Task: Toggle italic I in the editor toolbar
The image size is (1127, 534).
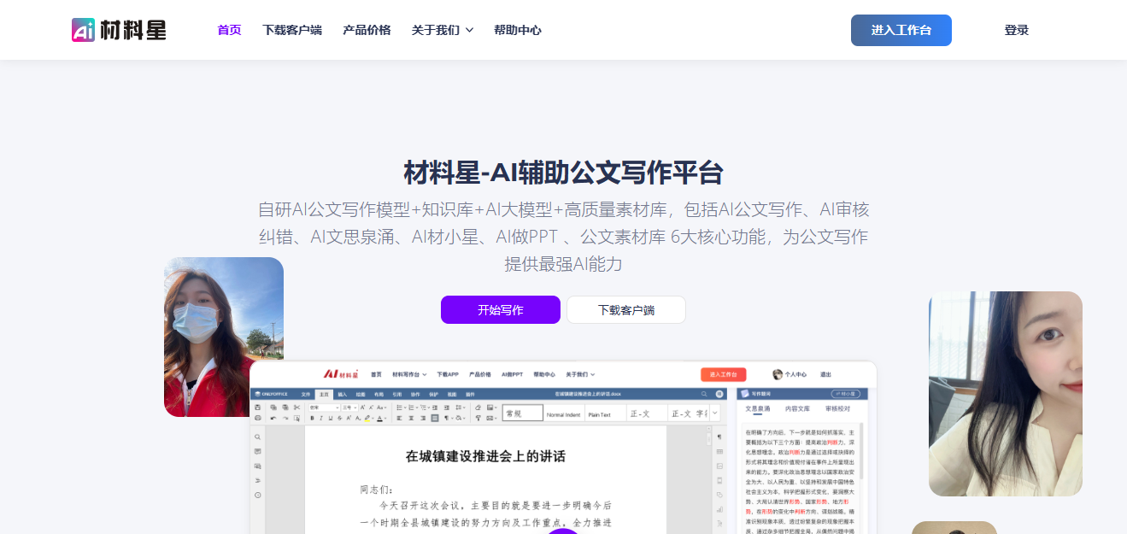Action: (x=321, y=418)
